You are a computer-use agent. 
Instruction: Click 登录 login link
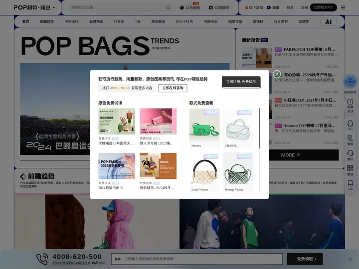pyautogui.click(x=290, y=7)
